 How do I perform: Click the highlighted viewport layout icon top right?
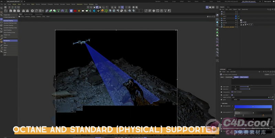click(x=207, y=7)
